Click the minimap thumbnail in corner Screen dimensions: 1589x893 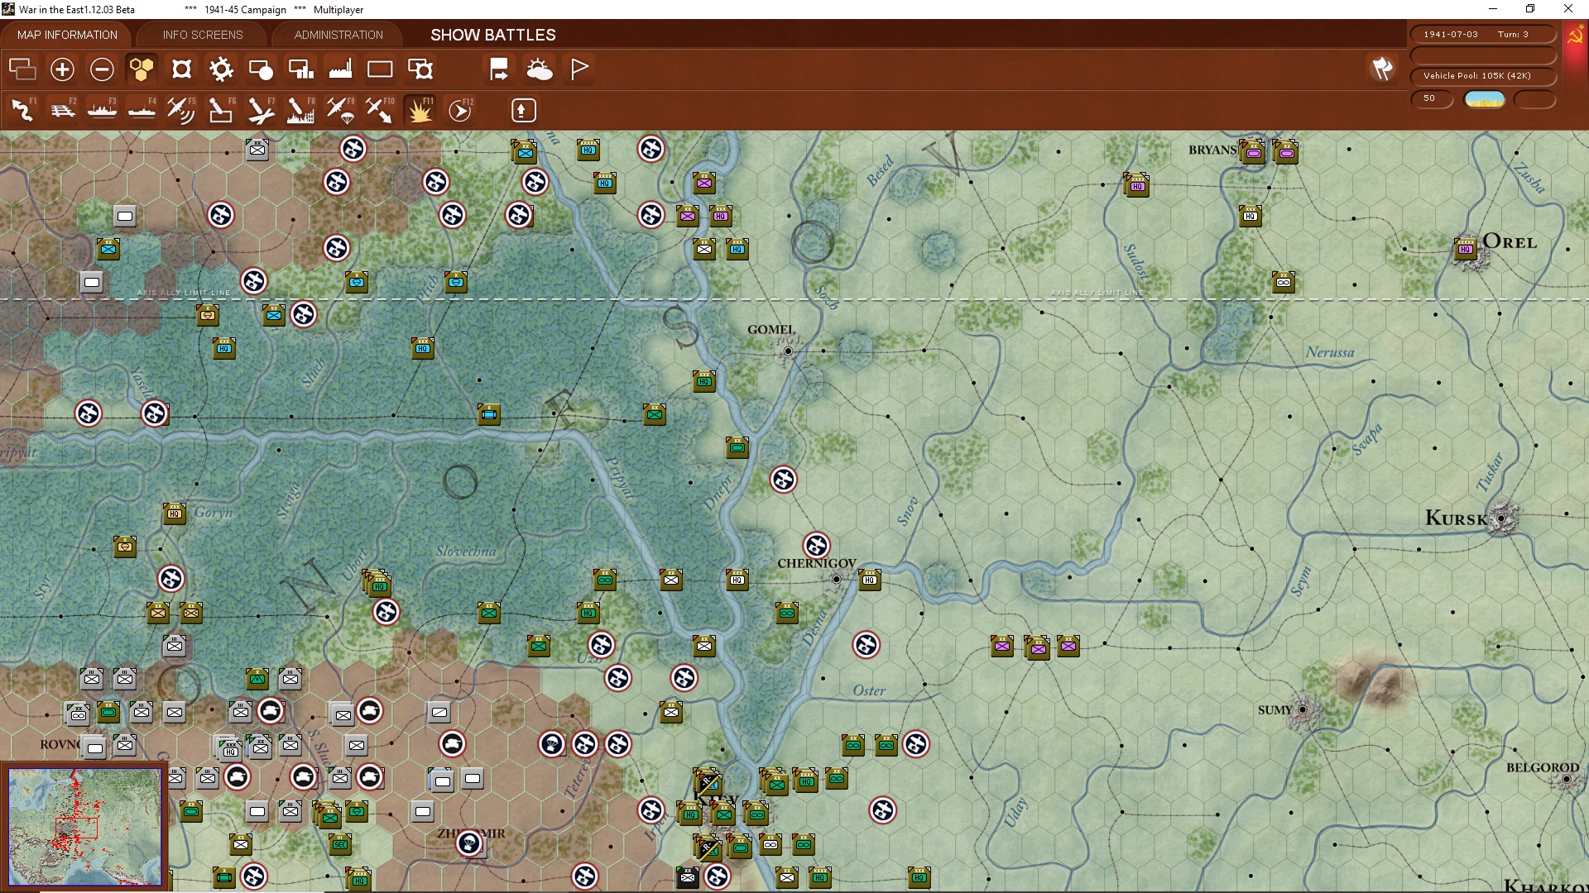pos(84,826)
